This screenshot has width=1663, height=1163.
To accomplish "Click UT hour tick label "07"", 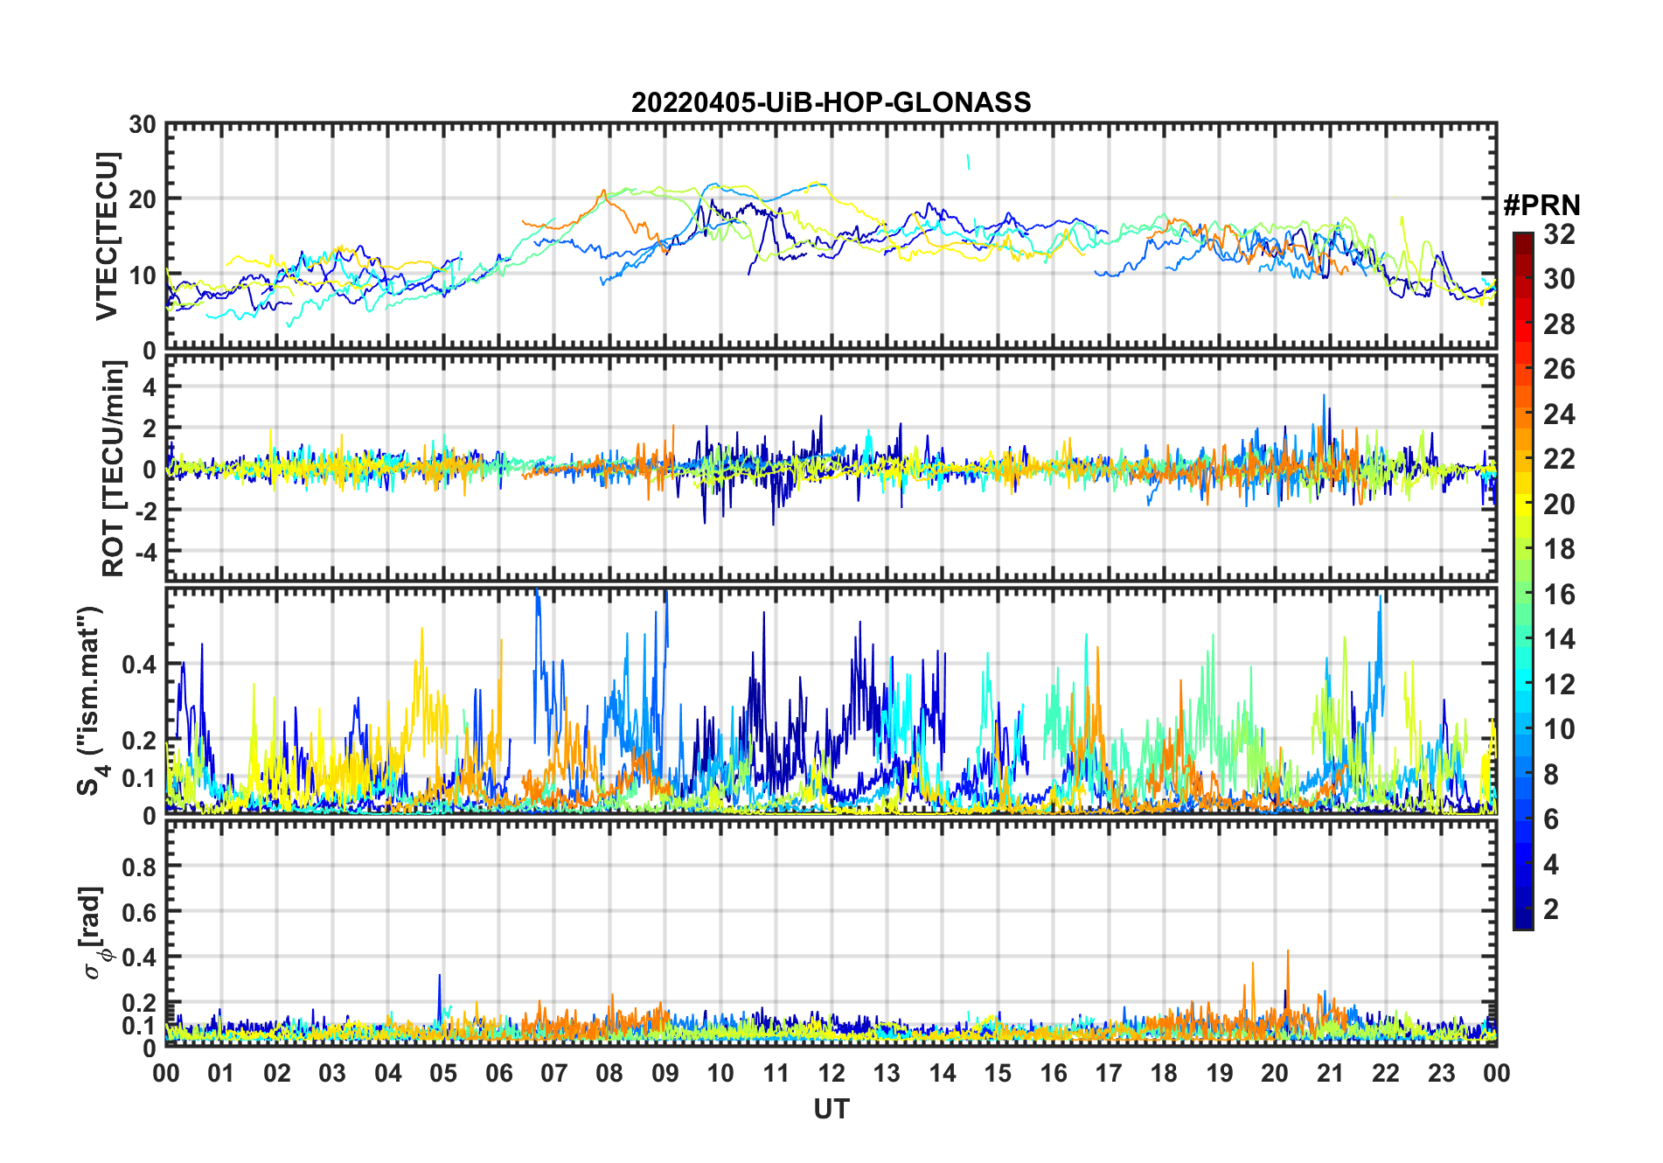I will (x=554, y=1073).
